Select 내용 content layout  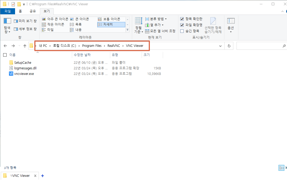[76, 30]
